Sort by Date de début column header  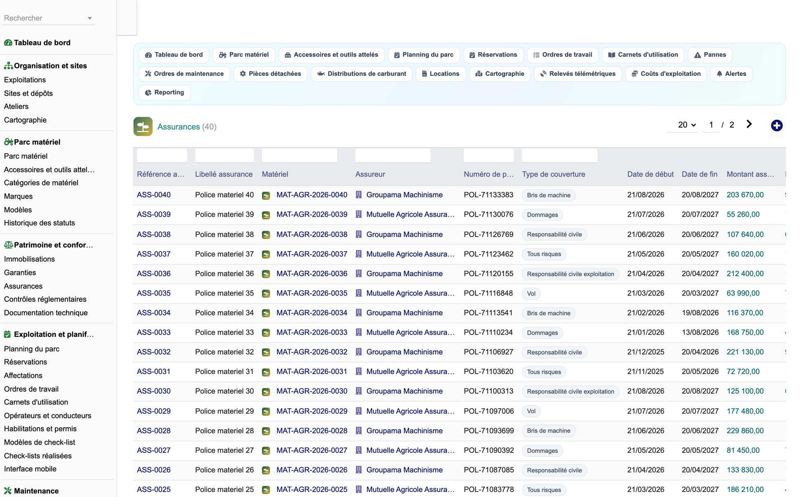[x=650, y=174]
